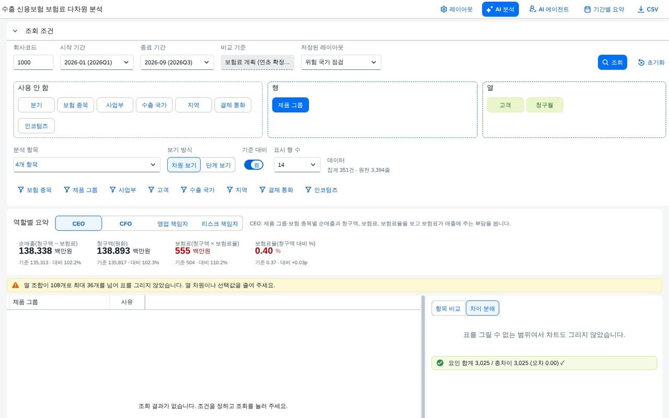Image resolution: width=669 pixels, height=418 pixels.
Task: Select the 보험 종목 dimension chip
Action: 75,105
